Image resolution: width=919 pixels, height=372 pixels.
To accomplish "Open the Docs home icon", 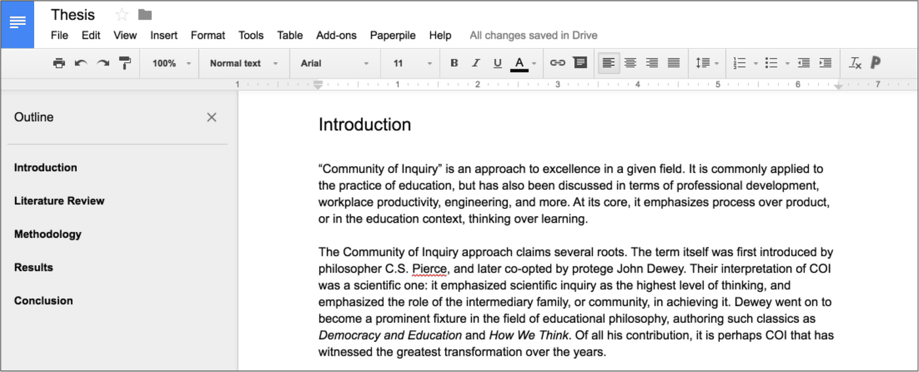I will click(x=18, y=24).
